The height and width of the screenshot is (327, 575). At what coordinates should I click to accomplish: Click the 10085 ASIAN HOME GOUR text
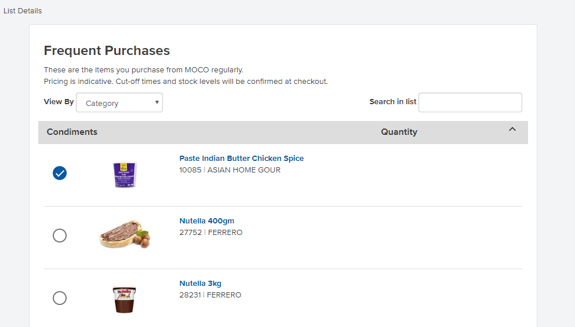[x=230, y=170]
